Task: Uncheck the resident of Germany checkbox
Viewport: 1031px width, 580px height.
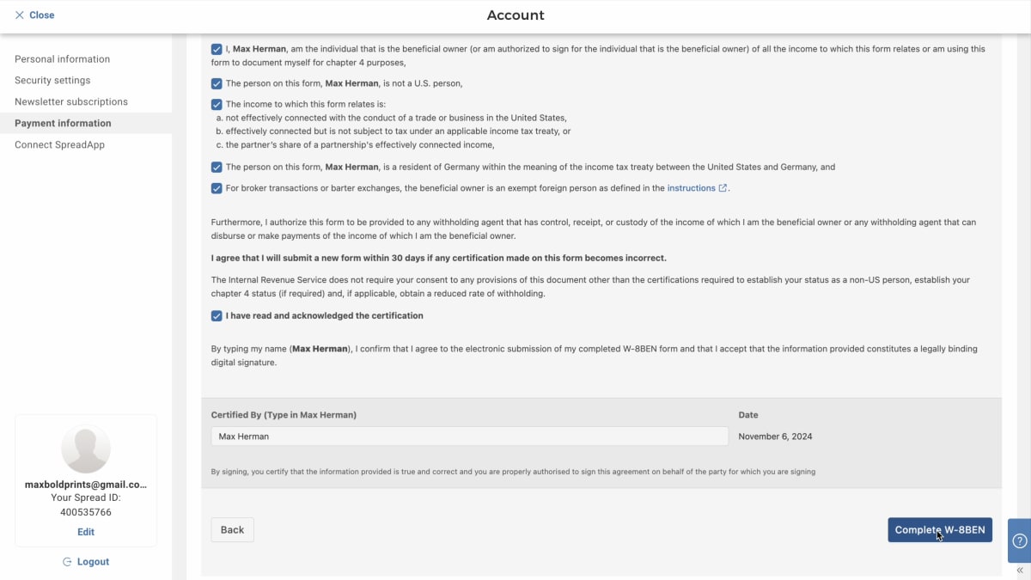Action: pos(217,167)
